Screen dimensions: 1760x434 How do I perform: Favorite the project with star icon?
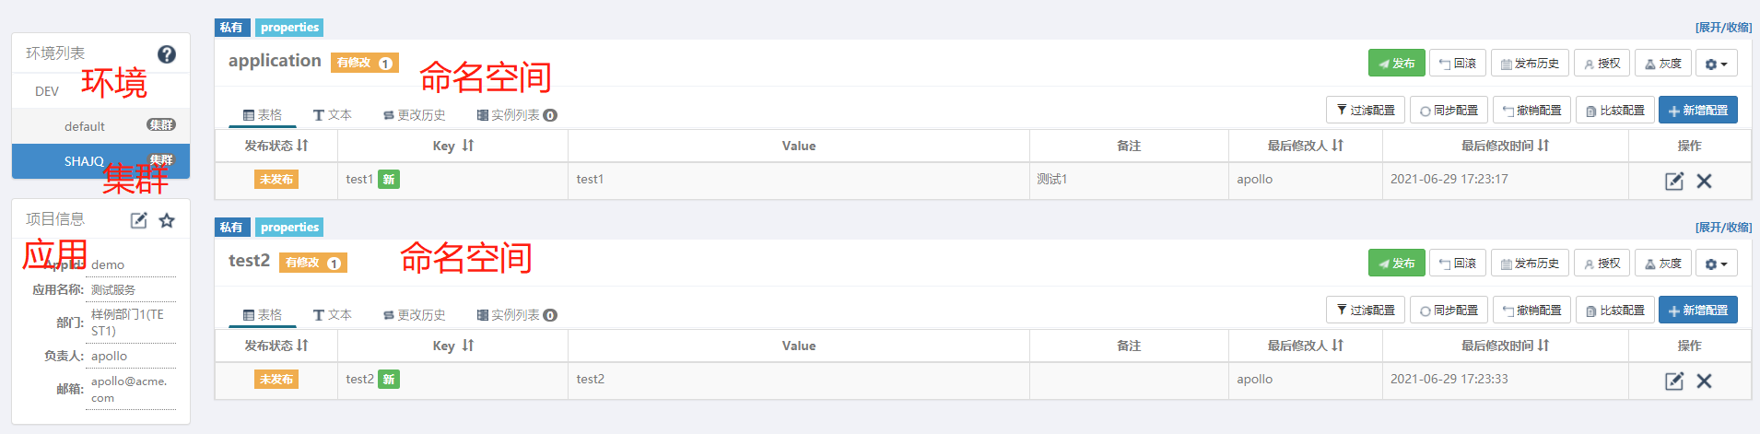tap(167, 220)
